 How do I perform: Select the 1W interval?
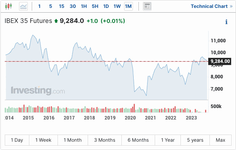click(x=117, y=6)
